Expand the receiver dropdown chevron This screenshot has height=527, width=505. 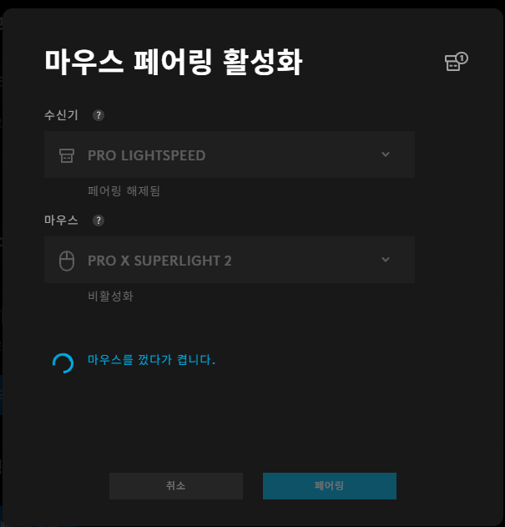click(x=386, y=155)
